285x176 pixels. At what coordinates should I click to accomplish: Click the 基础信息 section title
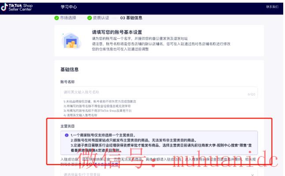pyautogui.click(x=69, y=70)
